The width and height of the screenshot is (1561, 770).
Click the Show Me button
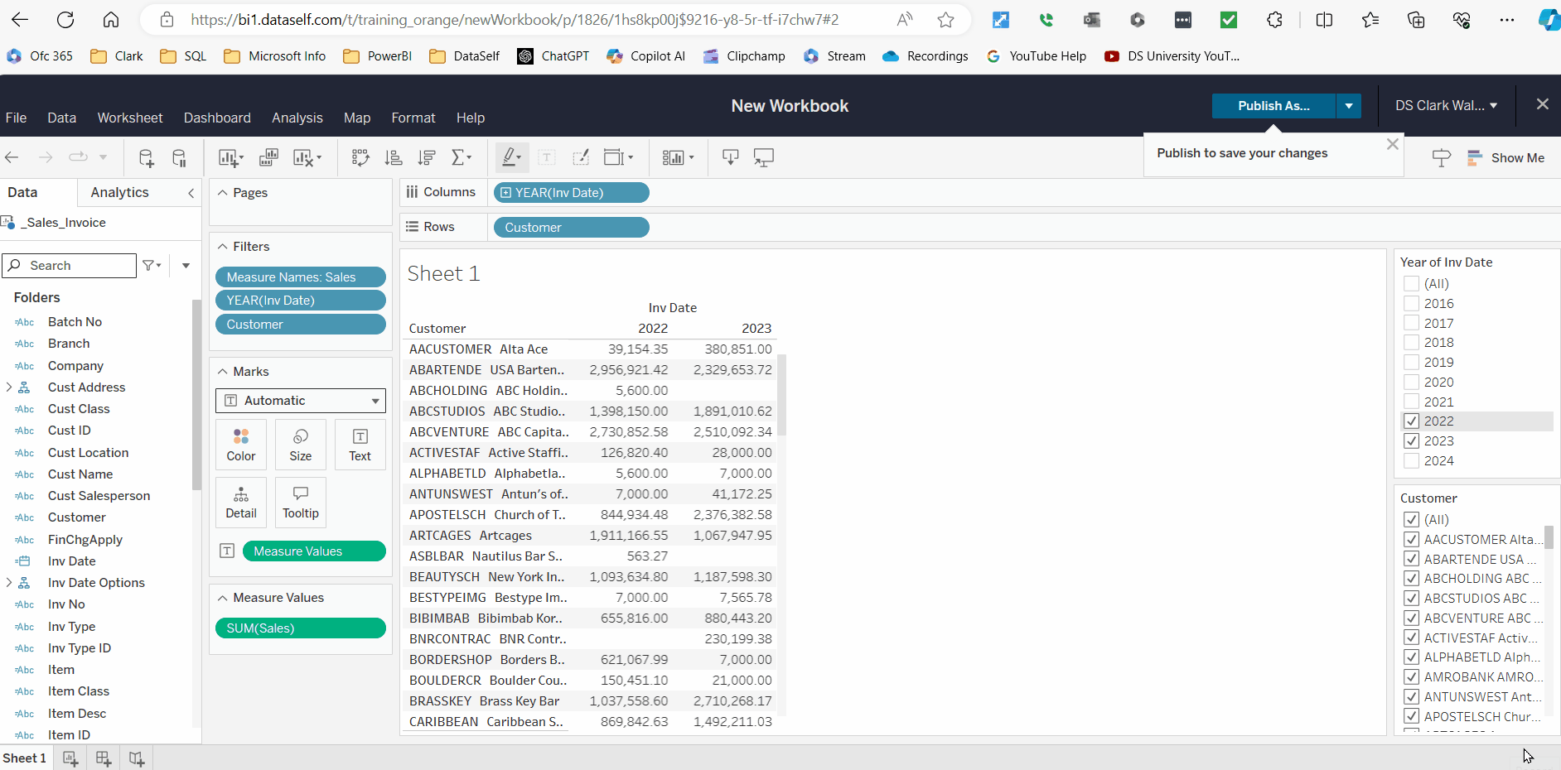1507,157
